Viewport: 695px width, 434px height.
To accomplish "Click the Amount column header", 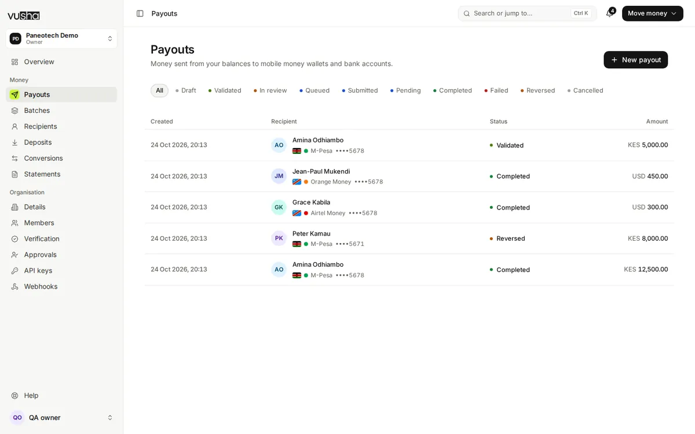I will tap(657, 122).
